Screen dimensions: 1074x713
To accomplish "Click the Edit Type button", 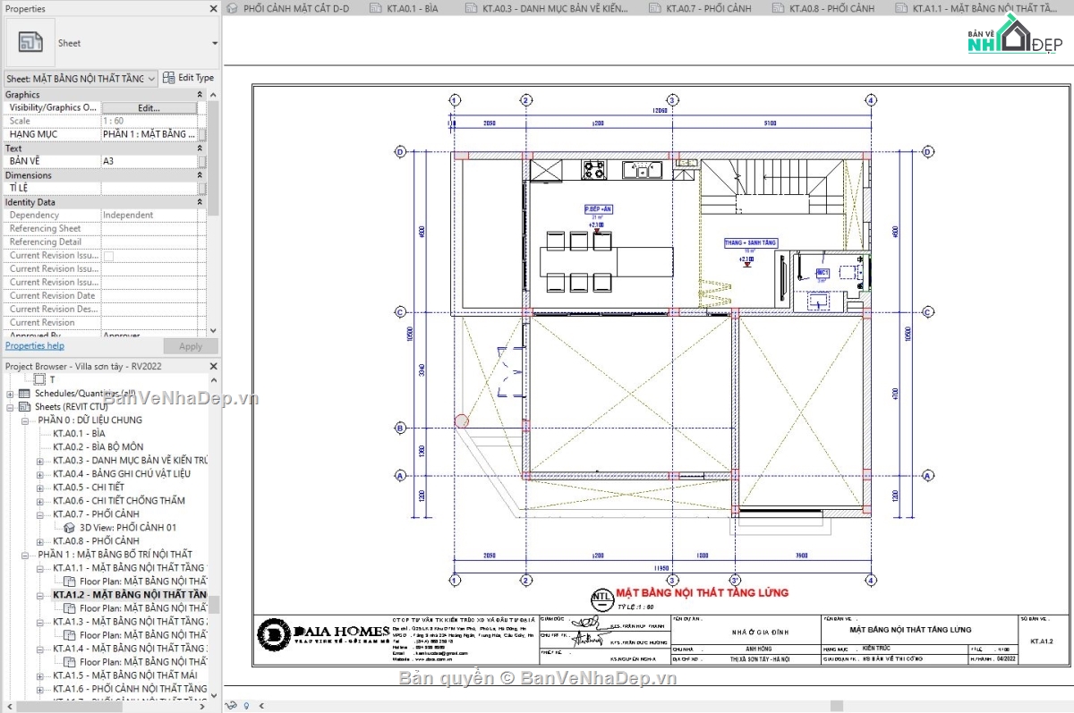I will click(x=188, y=78).
